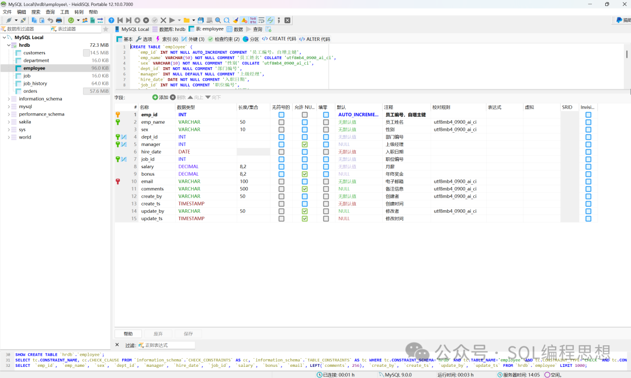Click the undo arrow icon

tap(50, 20)
